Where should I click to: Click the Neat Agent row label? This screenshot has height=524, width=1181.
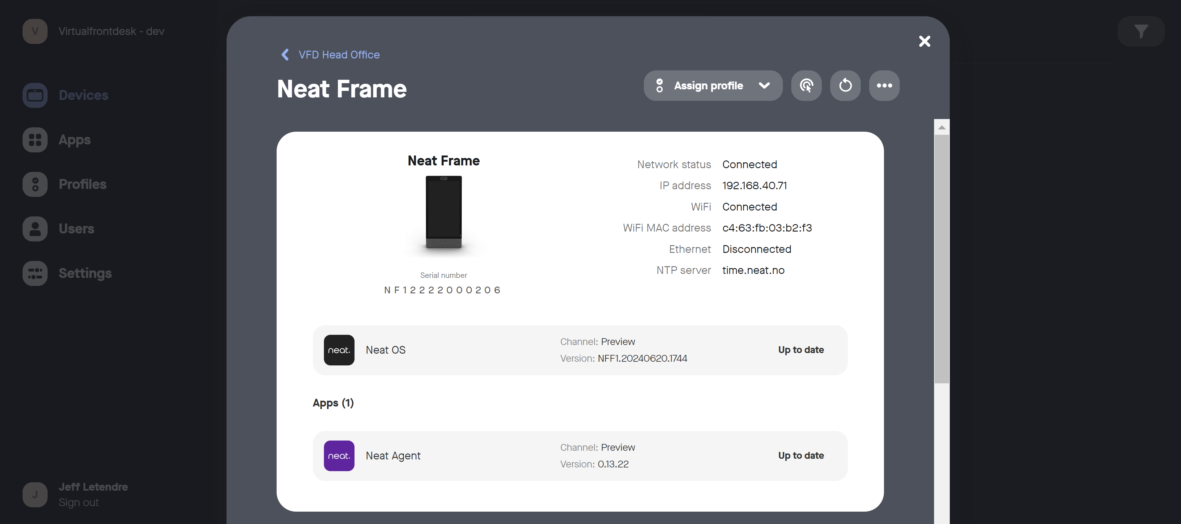tap(393, 456)
